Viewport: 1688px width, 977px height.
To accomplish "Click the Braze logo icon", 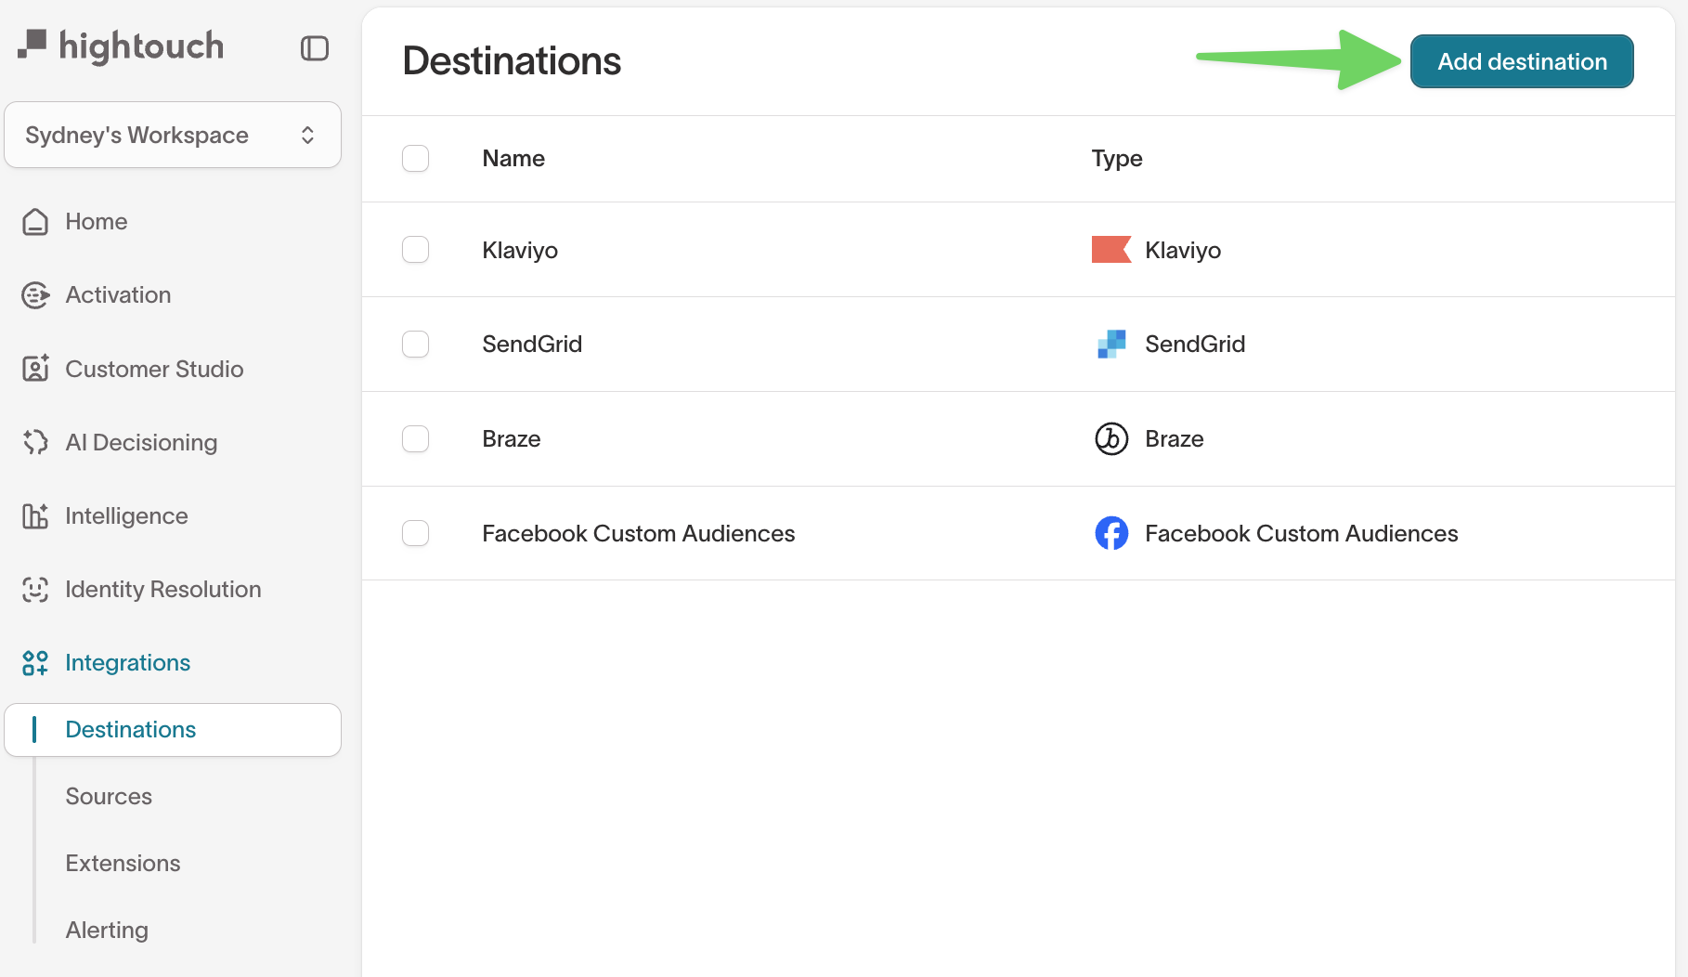I will pyautogui.click(x=1111, y=438).
